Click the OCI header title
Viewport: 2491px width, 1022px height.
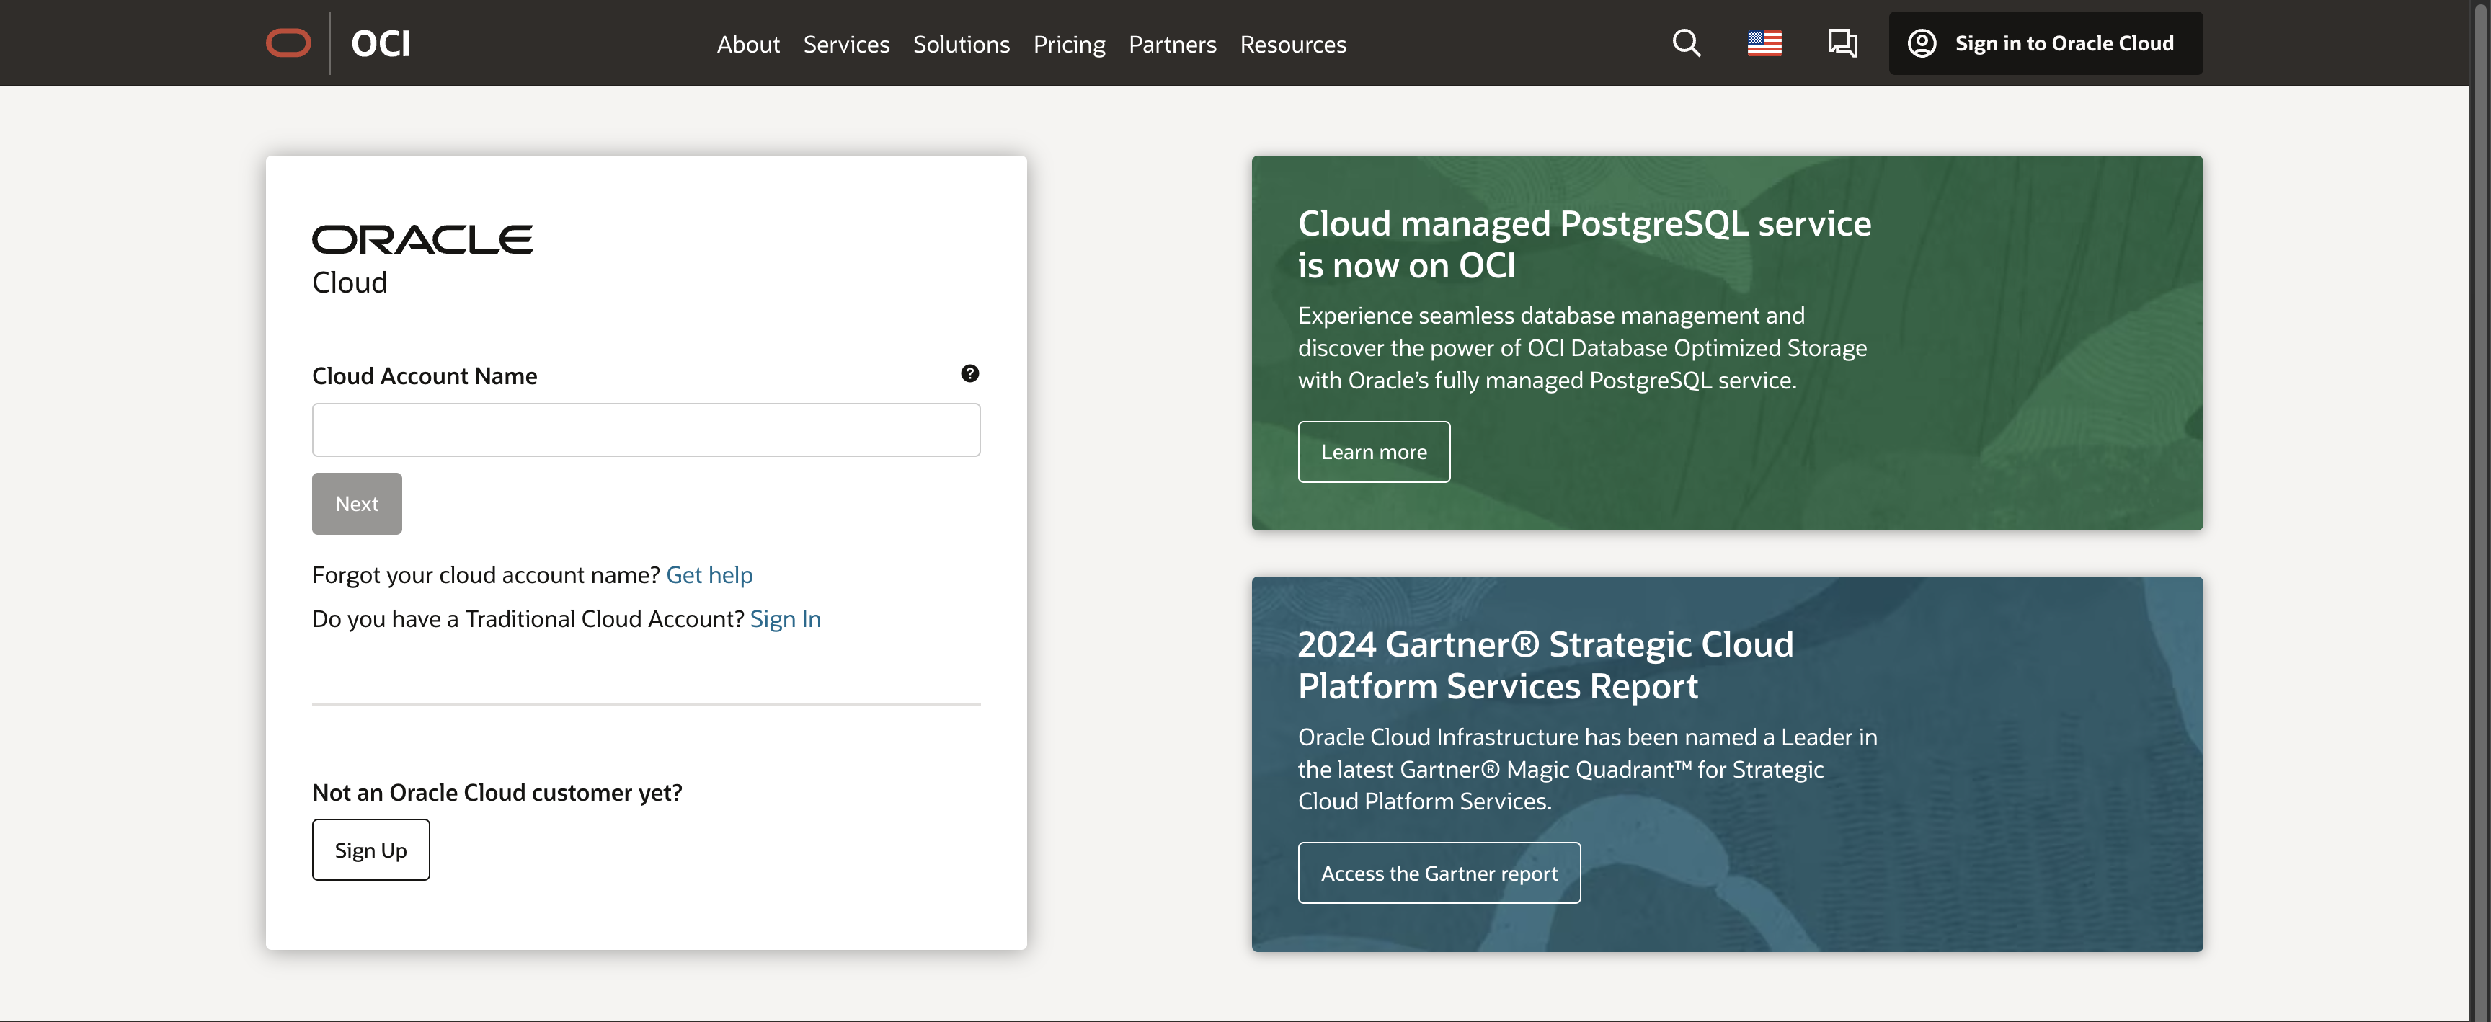380,43
